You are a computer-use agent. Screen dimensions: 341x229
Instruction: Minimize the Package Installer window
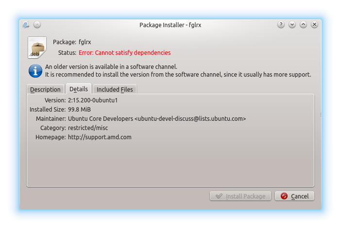(292, 25)
